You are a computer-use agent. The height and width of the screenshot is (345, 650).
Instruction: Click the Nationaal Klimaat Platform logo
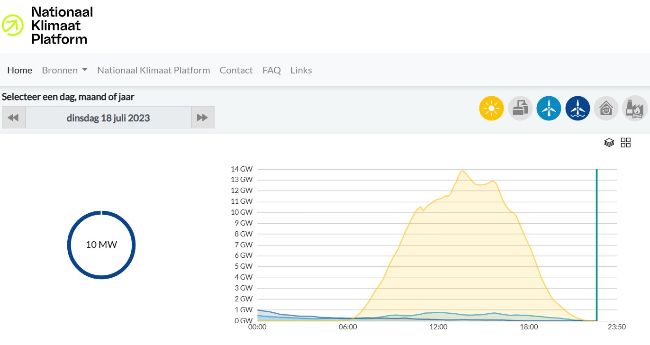point(47,25)
